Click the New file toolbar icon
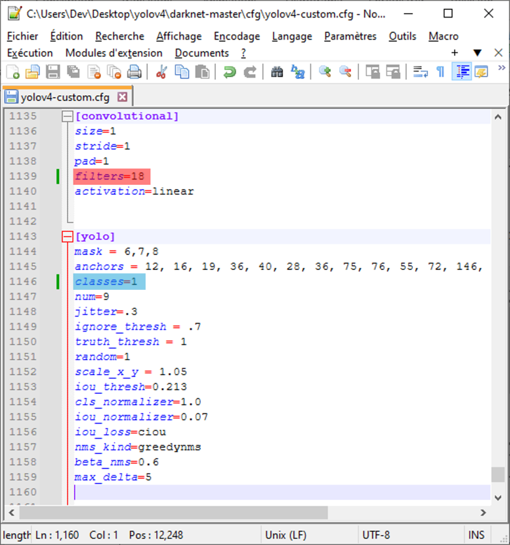Image resolution: width=510 pixels, height=545 pixels. tap(13, 72)
